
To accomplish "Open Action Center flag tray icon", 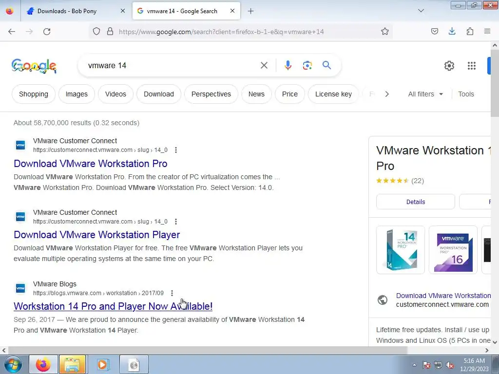I will click(426, 365).
